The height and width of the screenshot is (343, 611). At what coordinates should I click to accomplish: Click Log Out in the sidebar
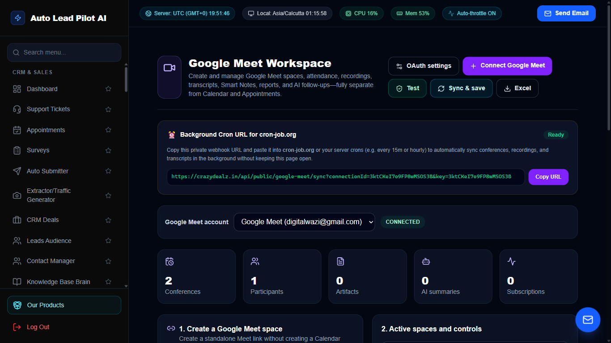click(31, 327)
